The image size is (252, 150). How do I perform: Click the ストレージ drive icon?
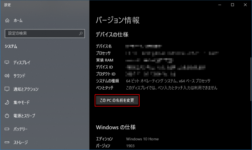[x=7, y=142]
